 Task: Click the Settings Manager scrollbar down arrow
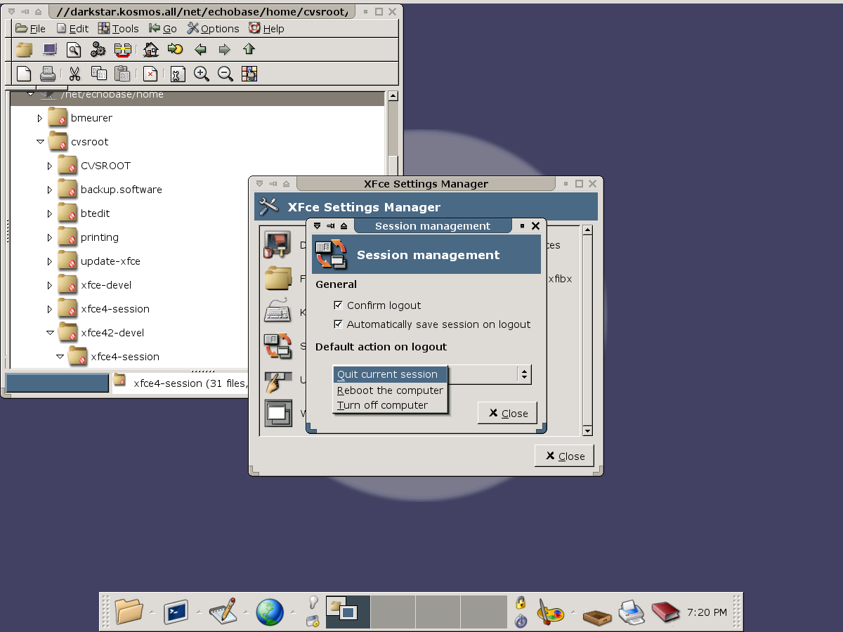[x=588, y=431]
